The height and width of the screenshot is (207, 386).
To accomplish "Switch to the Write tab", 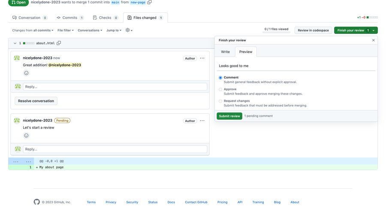I will pyautogui.click(x=225, y=52).
